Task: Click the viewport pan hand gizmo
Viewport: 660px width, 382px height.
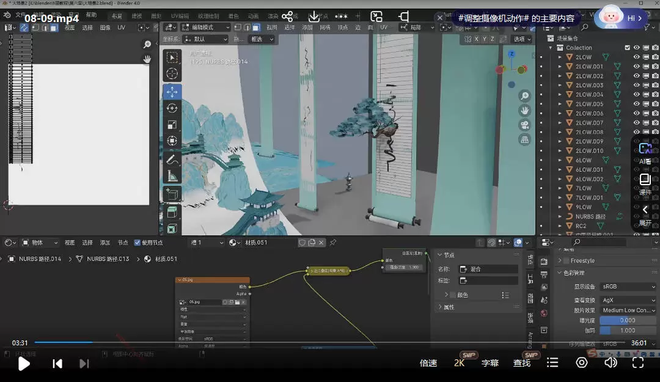Action: (x=524, y=111)
